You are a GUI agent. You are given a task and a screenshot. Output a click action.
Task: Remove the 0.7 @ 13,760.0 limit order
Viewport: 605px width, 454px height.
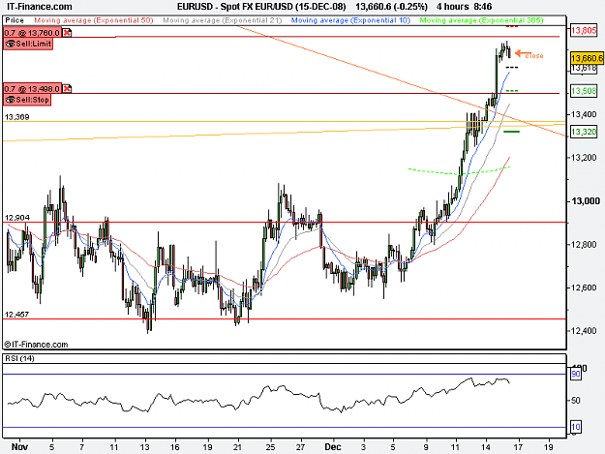[67, 33]
